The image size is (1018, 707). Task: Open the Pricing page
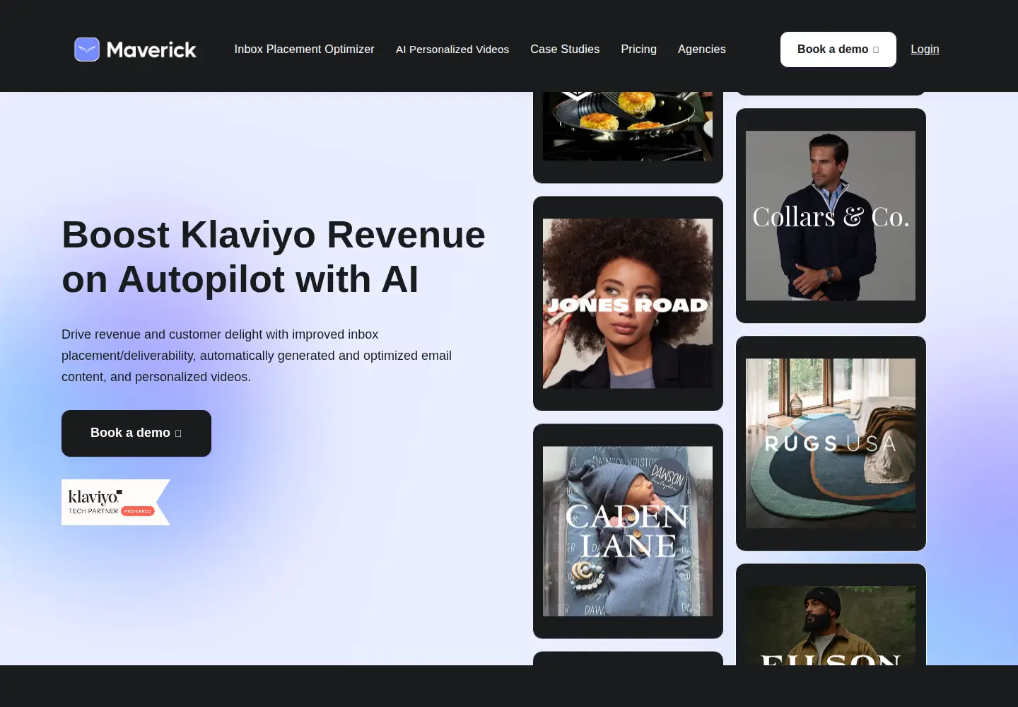pyautogui.click(x=638, y=49)
